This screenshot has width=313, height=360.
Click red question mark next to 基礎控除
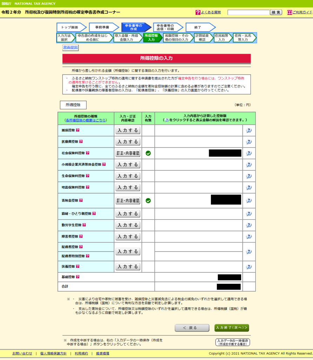click(78, 277)
